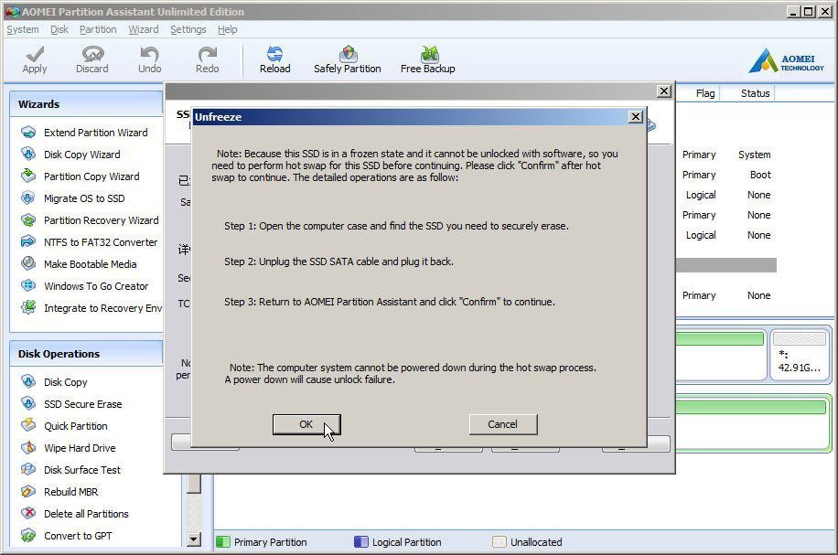Click the Status column header

(x=755, y=93)
